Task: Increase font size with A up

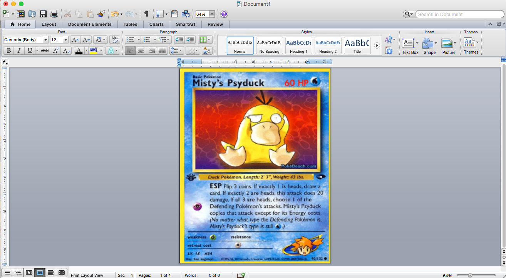Action: click(x=75, y=40)
